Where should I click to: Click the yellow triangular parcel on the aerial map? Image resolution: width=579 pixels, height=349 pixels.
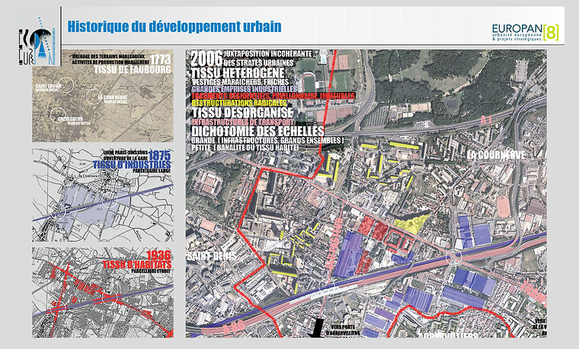pyautogui.click(x=414, y=224)
